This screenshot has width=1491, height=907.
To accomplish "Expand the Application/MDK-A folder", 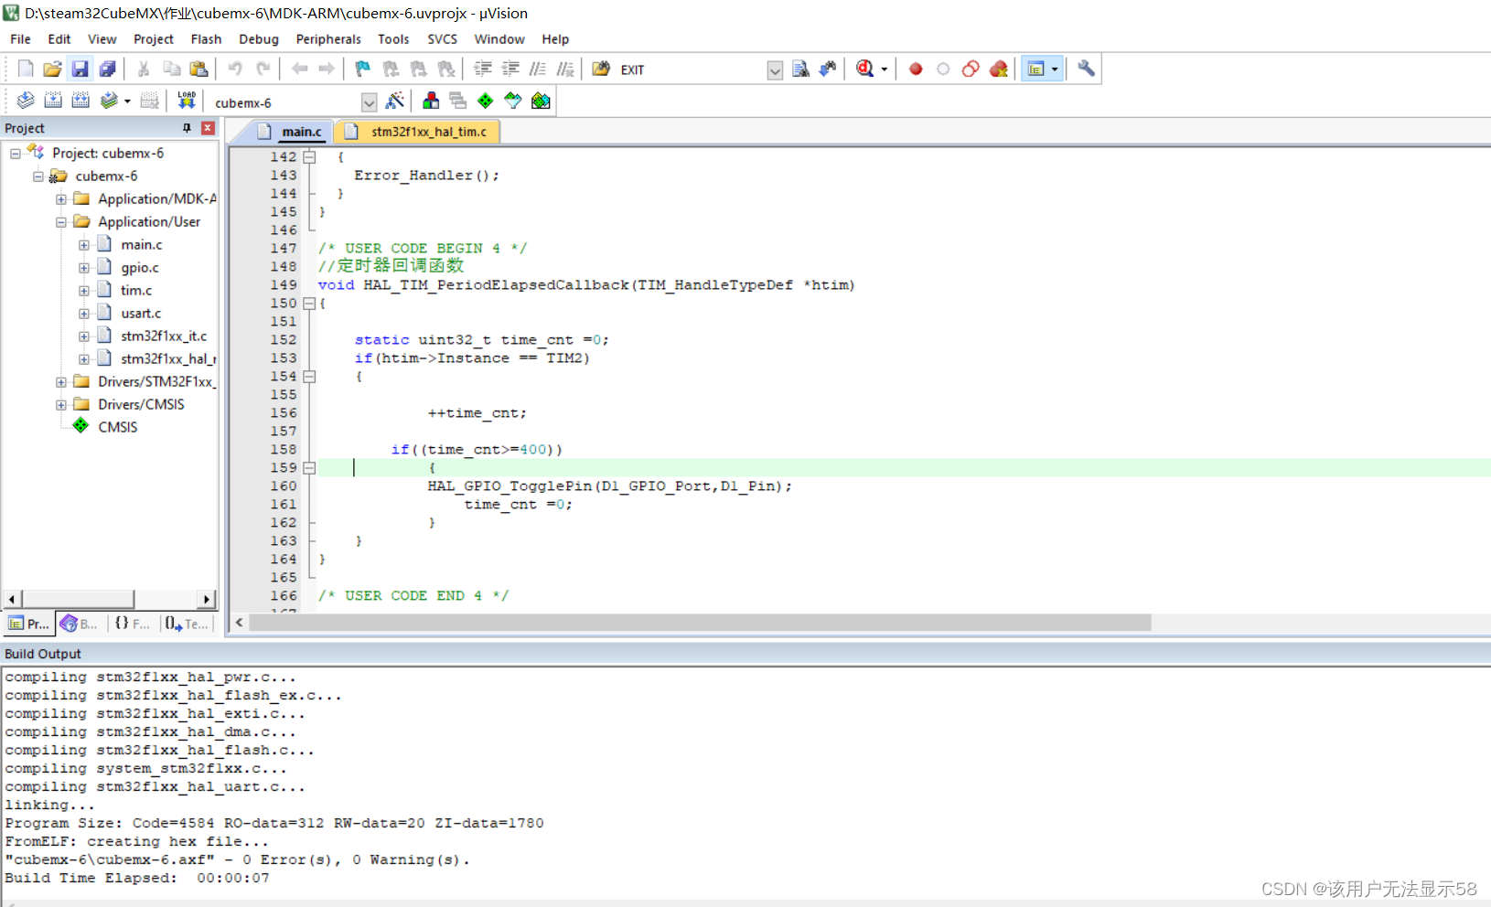I will click(61, 199).
